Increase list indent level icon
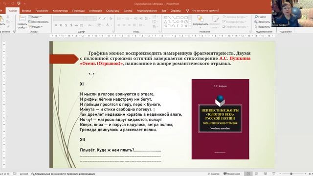Screen dimensions: 313x176 click(141, 19)
